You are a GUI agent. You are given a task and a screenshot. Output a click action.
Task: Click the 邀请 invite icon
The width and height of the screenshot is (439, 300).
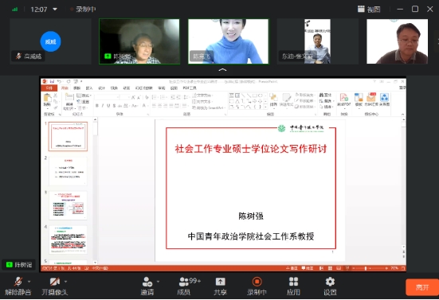[x=147, y=282]
